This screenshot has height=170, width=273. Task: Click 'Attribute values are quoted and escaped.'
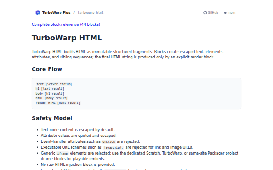point(79,136)
